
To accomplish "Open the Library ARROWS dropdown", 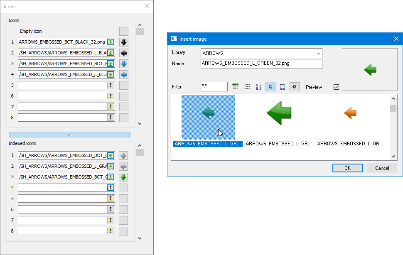I will tap(261, 53).
